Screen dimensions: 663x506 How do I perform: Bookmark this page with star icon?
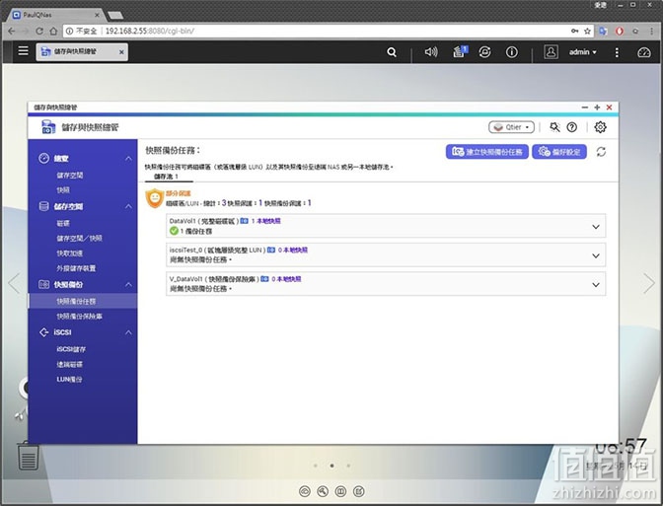click(587, 31)
